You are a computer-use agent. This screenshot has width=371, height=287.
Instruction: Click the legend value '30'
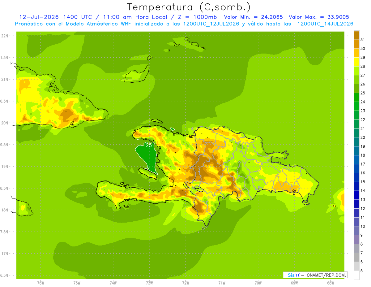(x=363, y=48)
